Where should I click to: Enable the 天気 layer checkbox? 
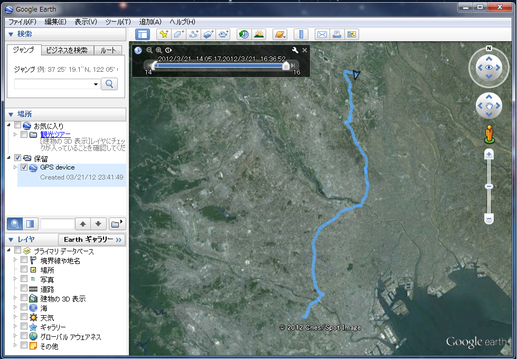coord(24,316)
